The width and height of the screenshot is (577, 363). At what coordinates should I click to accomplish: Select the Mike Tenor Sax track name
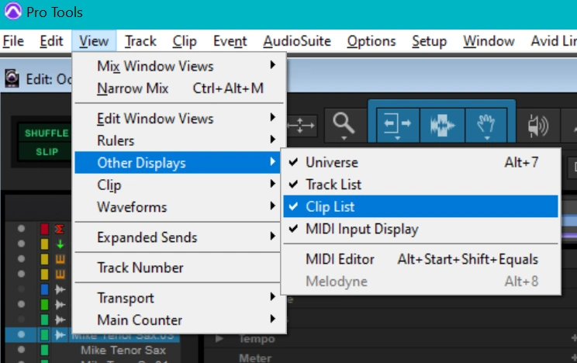tap(123, 351)
